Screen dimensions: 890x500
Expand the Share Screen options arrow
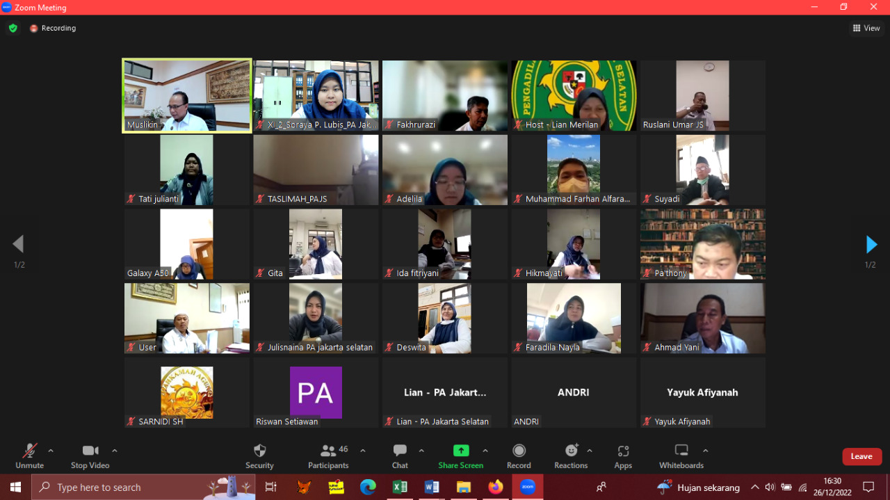pos(485,451)
